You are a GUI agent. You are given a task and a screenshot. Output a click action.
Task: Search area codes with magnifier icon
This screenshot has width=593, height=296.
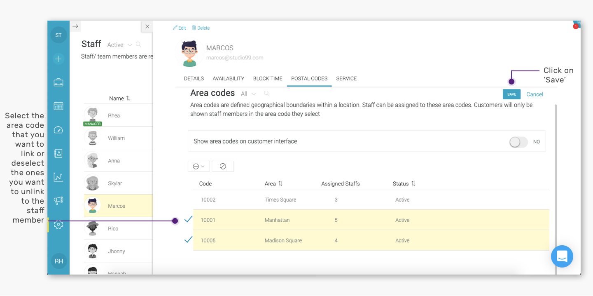(267, 94)
